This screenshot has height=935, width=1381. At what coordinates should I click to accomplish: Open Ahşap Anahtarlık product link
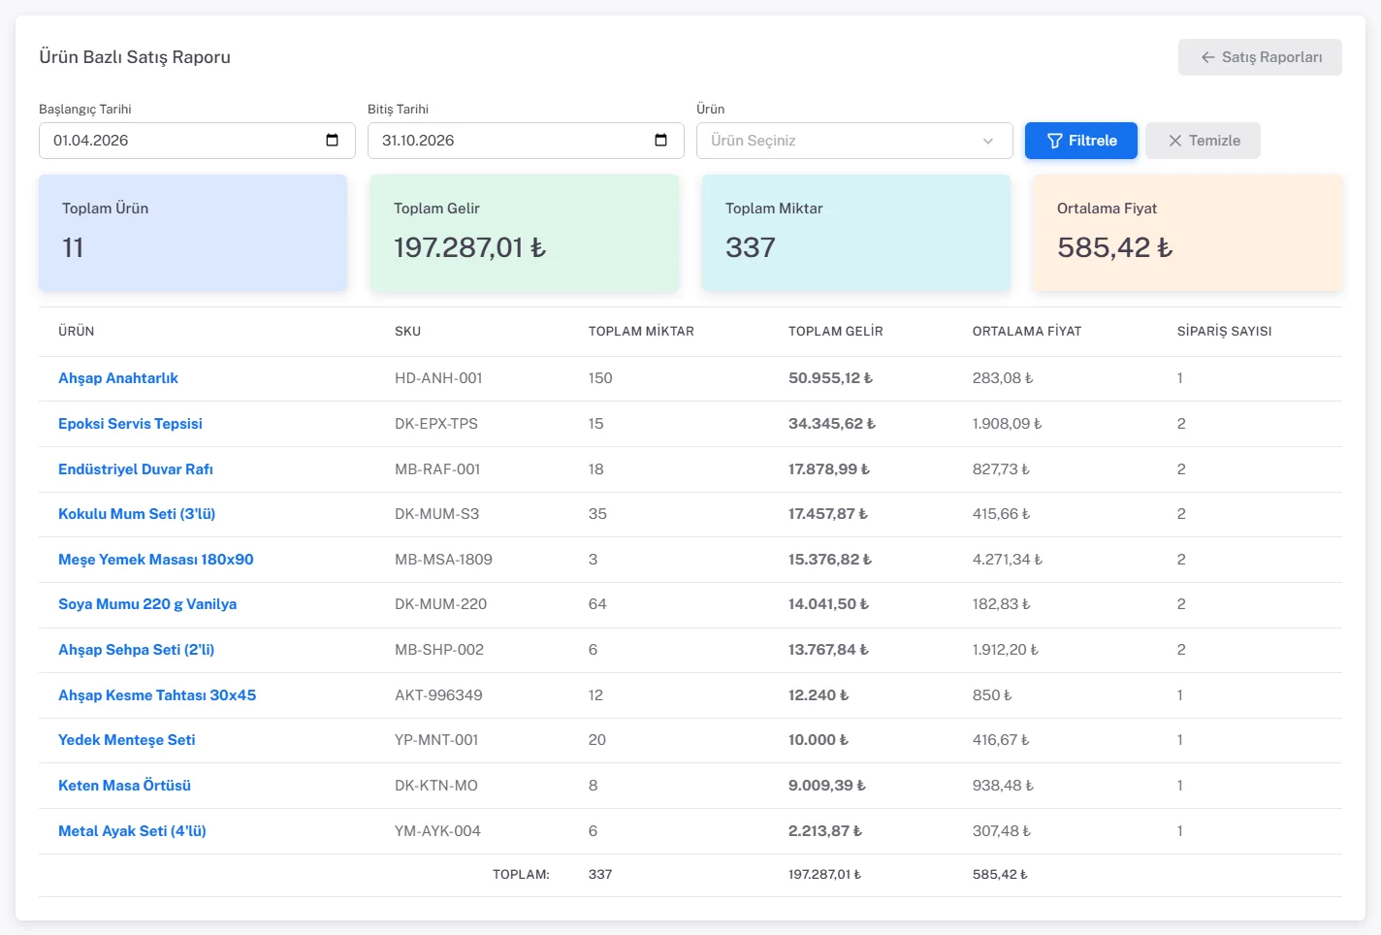[x=118, y=378]
